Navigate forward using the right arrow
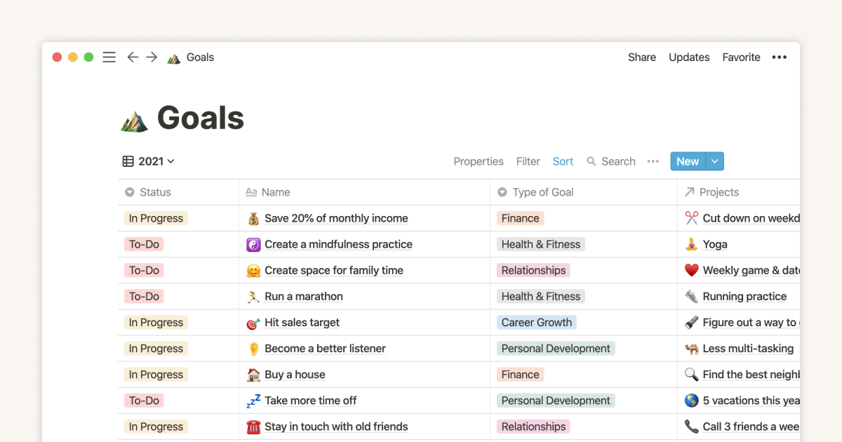Viewport: 842px width, 442px height. [x=152, y=57]
